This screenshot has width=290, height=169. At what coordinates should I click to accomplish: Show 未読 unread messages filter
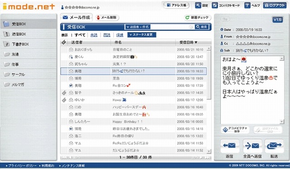coord(94,35)
